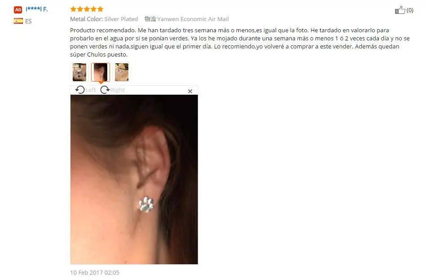Open the third review photo thumbnail

[x=122, y=72]
